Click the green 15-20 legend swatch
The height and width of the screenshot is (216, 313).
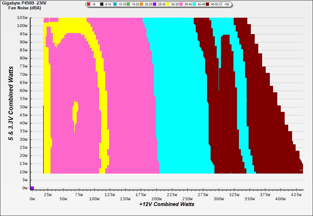128,4
